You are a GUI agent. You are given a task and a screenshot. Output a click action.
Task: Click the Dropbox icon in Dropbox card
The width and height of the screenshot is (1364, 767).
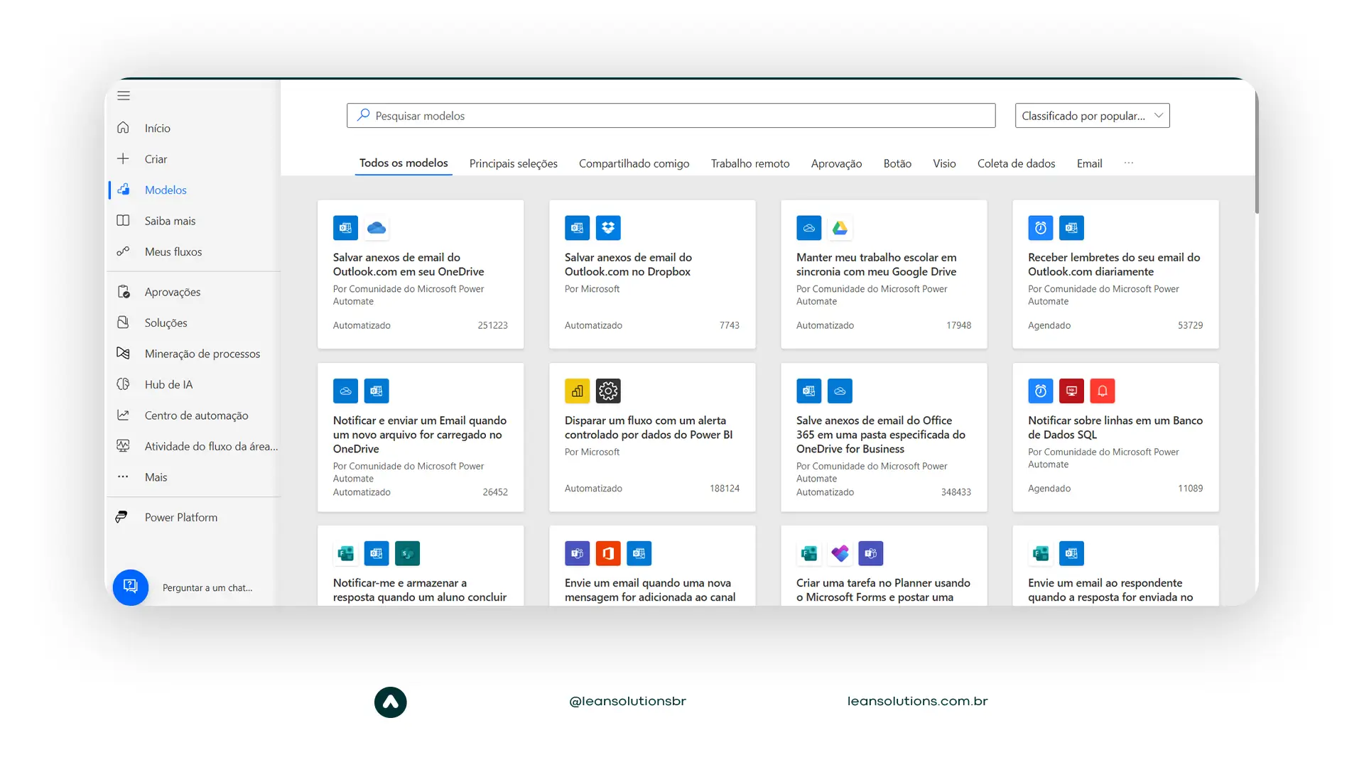pos(608,228)
